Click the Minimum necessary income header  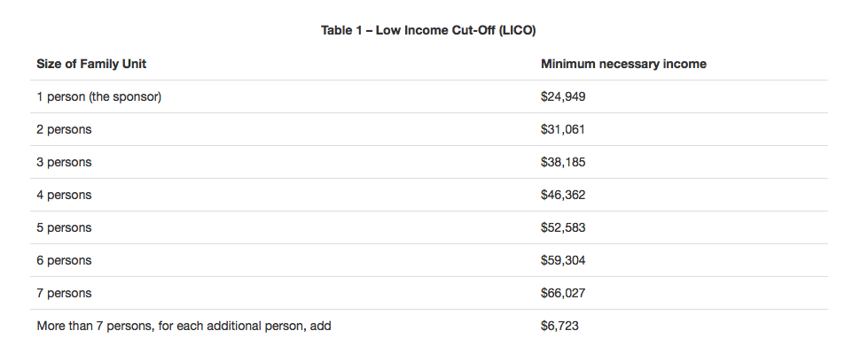click(623, 64)
